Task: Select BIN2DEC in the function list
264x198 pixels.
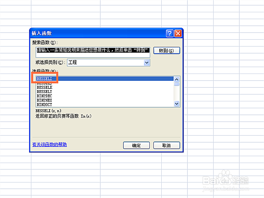Action: click(x=105, y=96)
